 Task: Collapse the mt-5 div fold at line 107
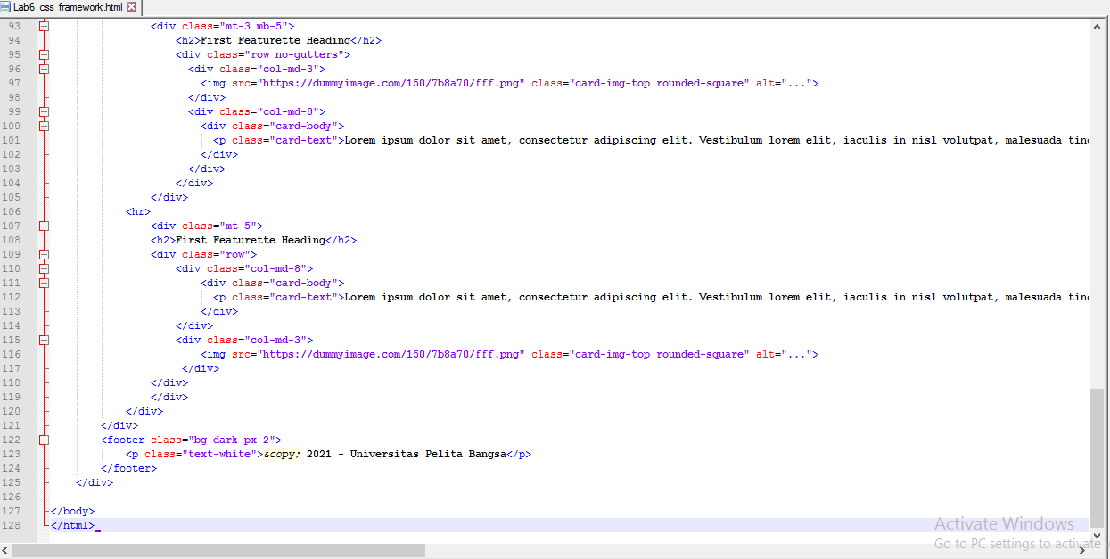43,225
